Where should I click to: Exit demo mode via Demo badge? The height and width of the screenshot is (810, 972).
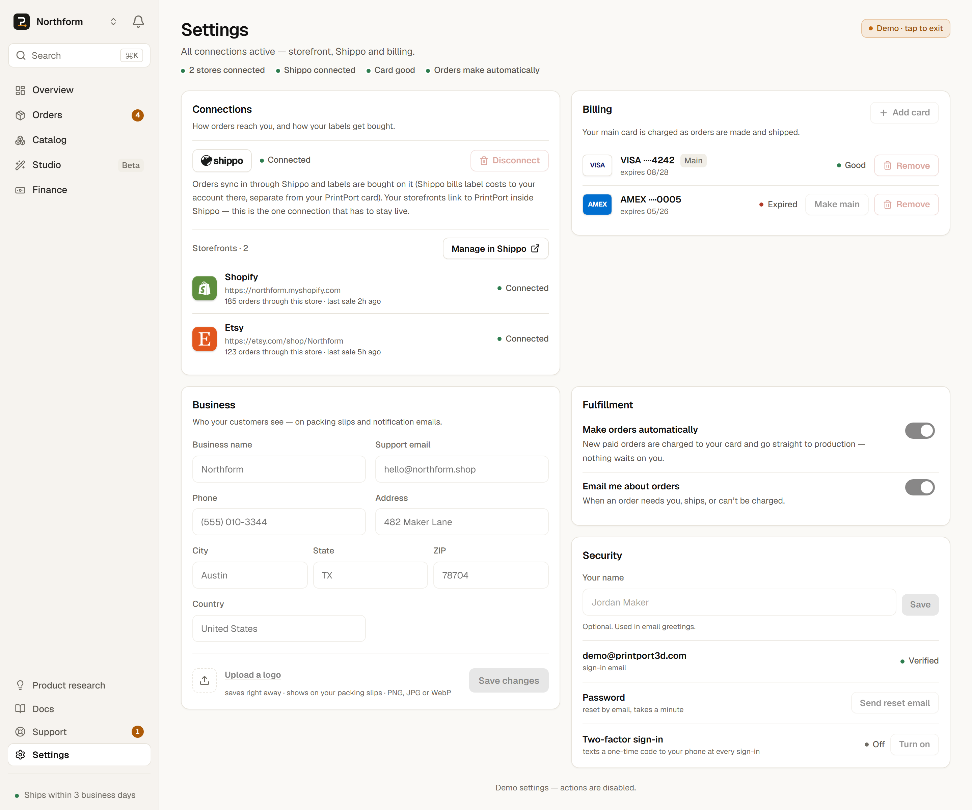(x=906, y=28)
